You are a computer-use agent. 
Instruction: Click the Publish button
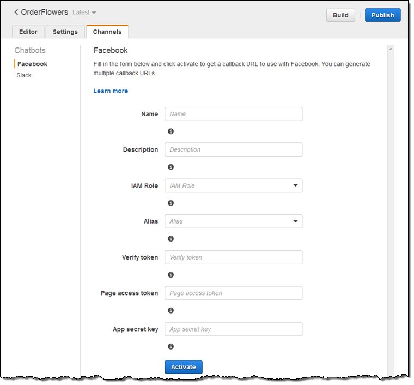pos(382,15)
